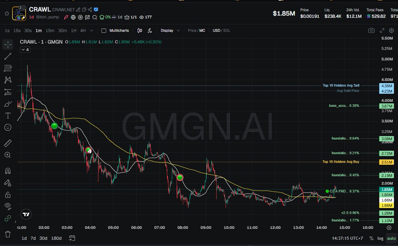The height and width of the screenshot is (246, 398).
Task: Click the fullscreen expand arrows icon
Action: click(382, 30)
